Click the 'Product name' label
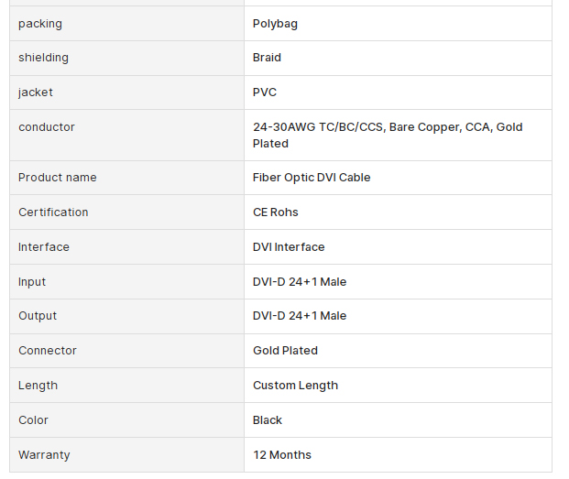569x479 pixels. 58,178
